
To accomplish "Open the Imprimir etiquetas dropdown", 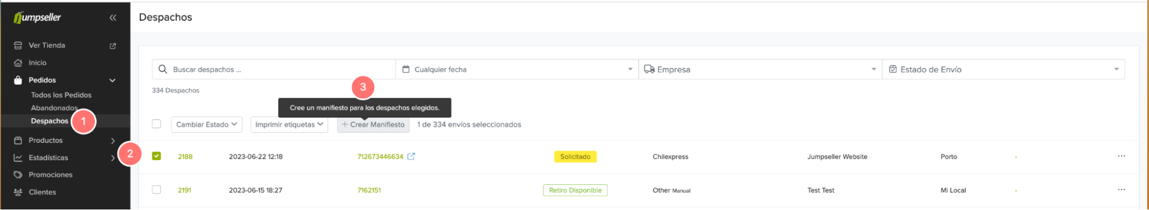I will pyautogui.click(x=289, y=125).
